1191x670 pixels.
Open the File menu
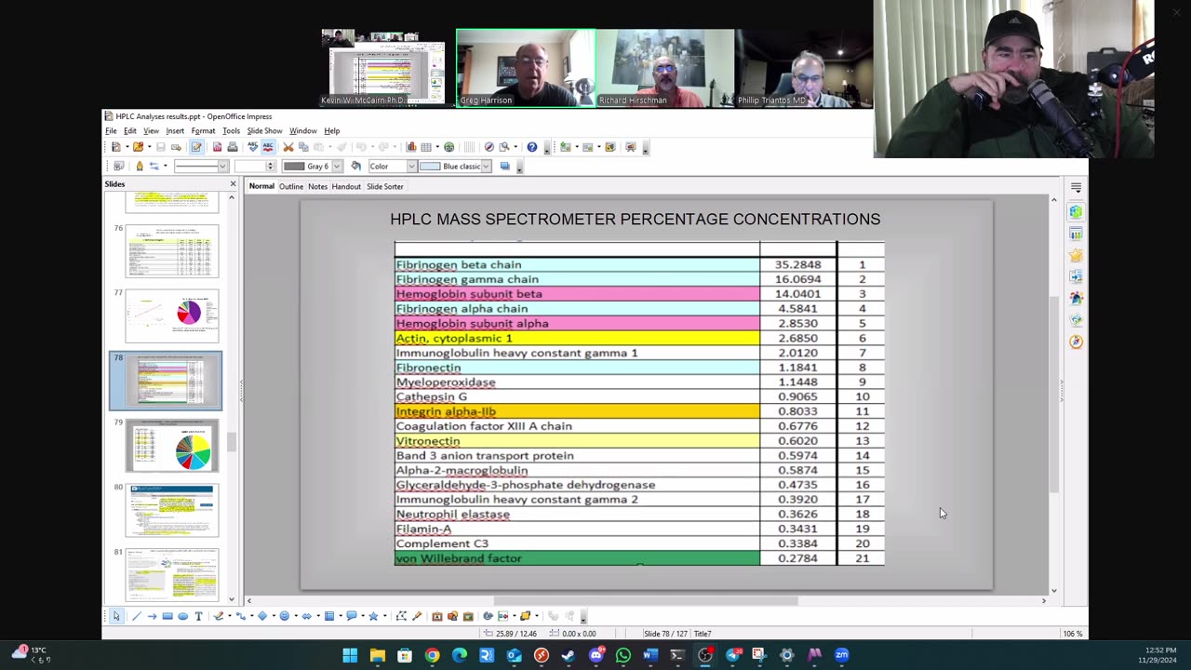coord(111,130)
